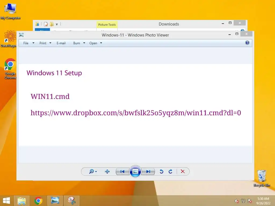Close the Windows Photo Viewer window

(x=247, y=34)
